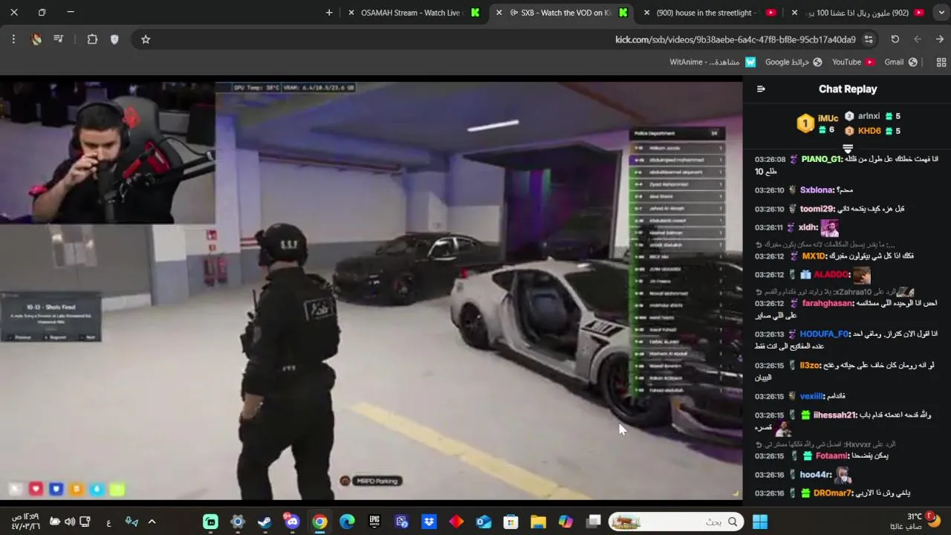Select MX1D username in chat

pos(814,256)
